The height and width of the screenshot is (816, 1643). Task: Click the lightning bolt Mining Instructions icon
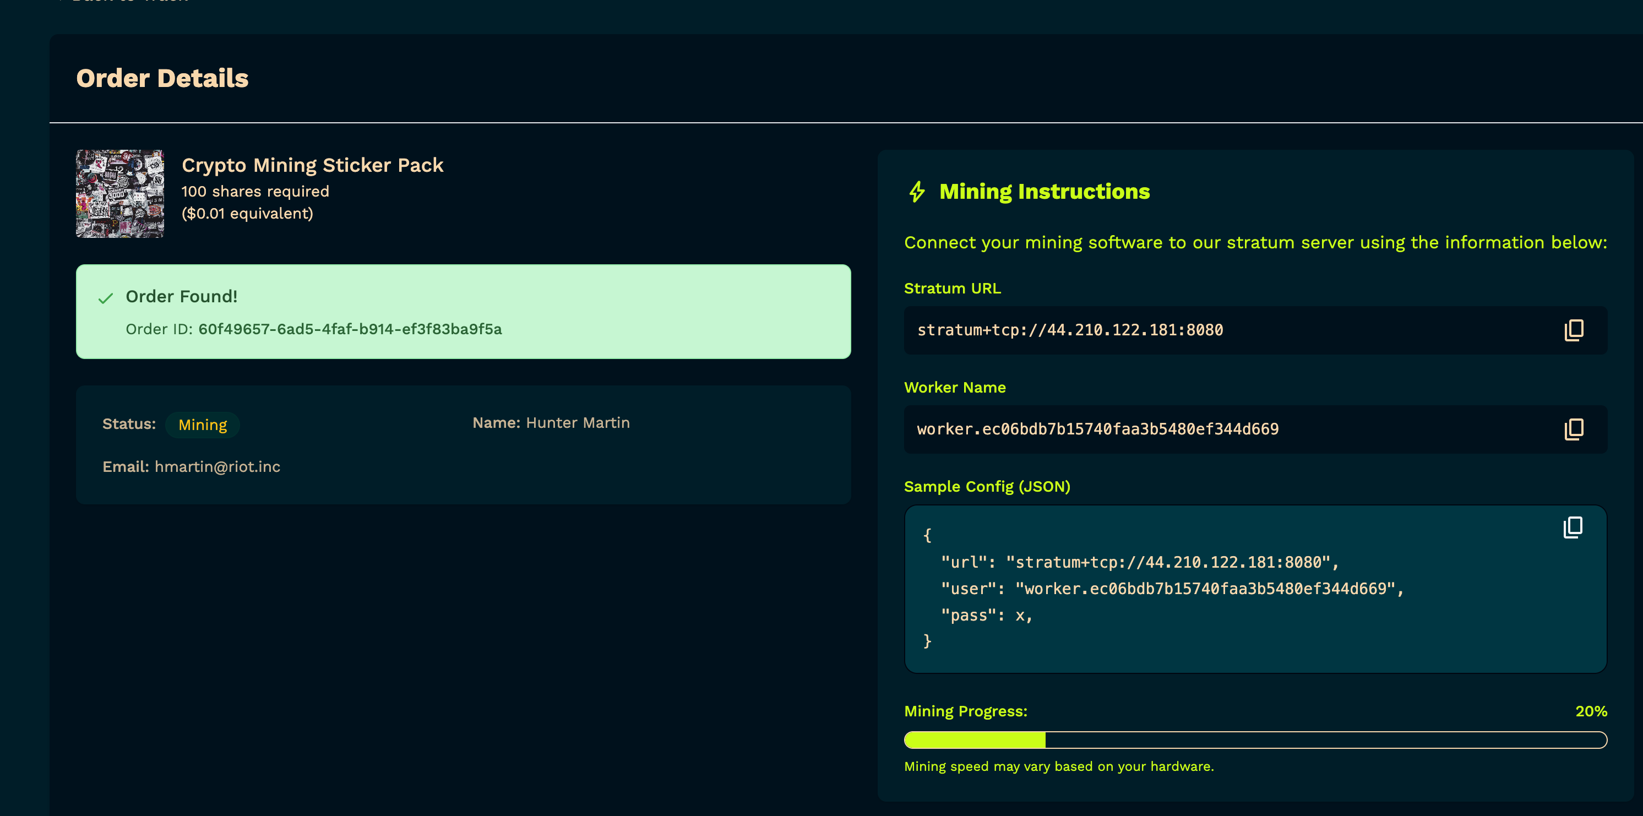point(917,192)
